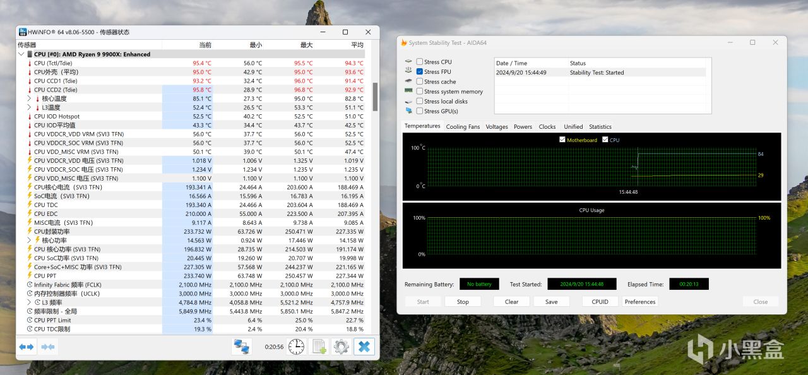Click the HWiNFO app icon in title bar
This screenshot has width=808, height=375.
click(x=23, y=32)
